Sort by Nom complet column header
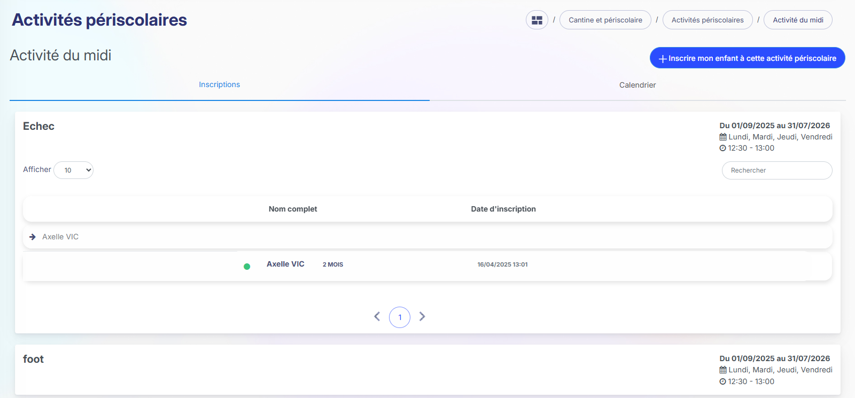Viewport: 855px width, 398px height. tap(293, 209)
